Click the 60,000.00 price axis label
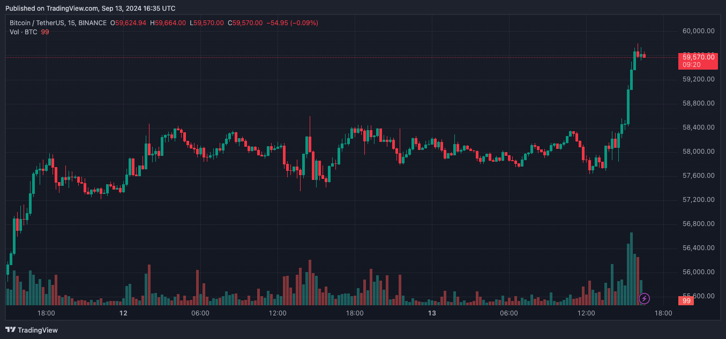The height and width of the screenshot is (339, 726). pos(698,31)
